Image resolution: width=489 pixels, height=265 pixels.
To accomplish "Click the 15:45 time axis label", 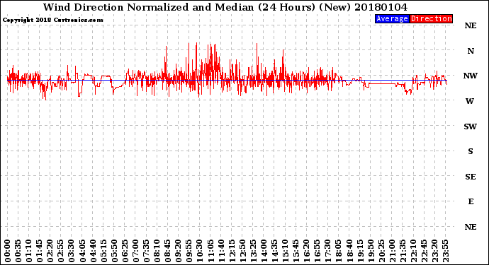I will click(x=296, y=251).
